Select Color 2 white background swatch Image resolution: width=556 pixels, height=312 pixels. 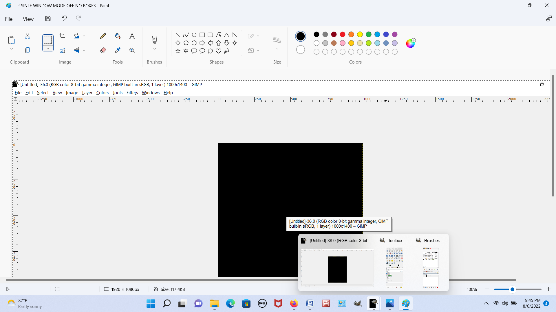click(301, 50)
